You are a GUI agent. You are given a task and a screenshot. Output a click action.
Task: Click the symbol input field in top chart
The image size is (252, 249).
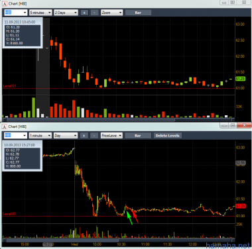[x=15, y=13]
